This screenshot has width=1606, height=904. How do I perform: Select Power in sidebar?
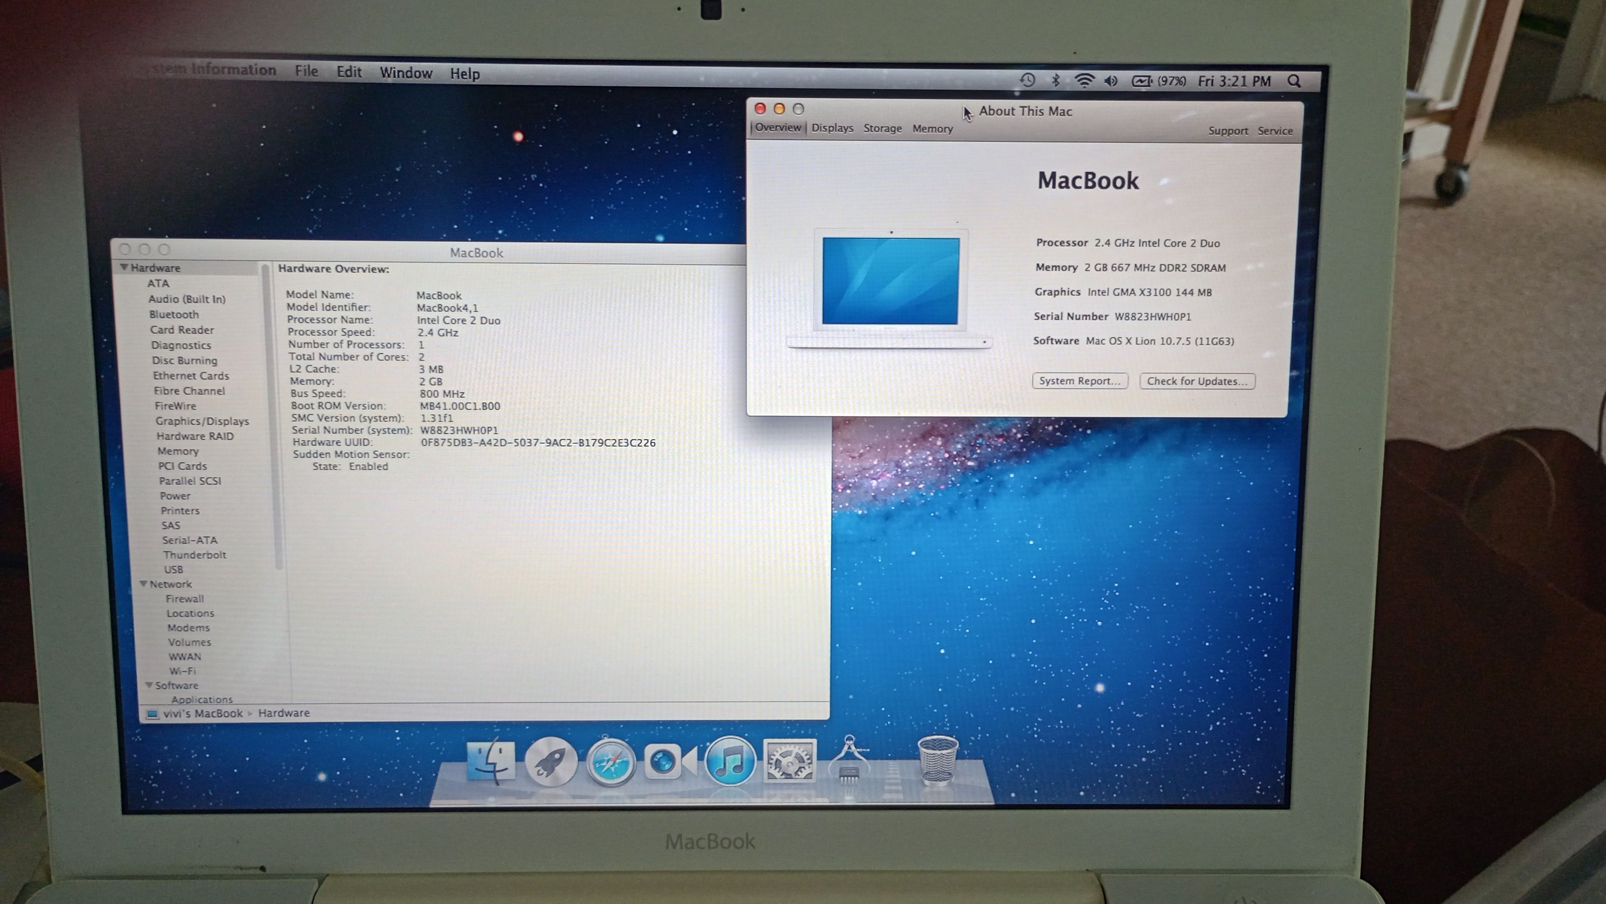pos(174,496)
